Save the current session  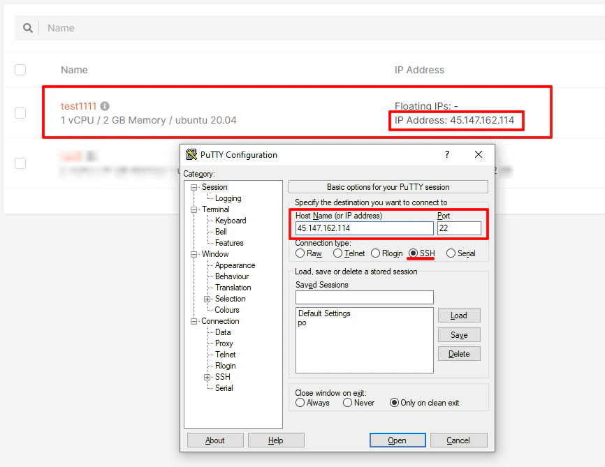[x=459, y=335]
